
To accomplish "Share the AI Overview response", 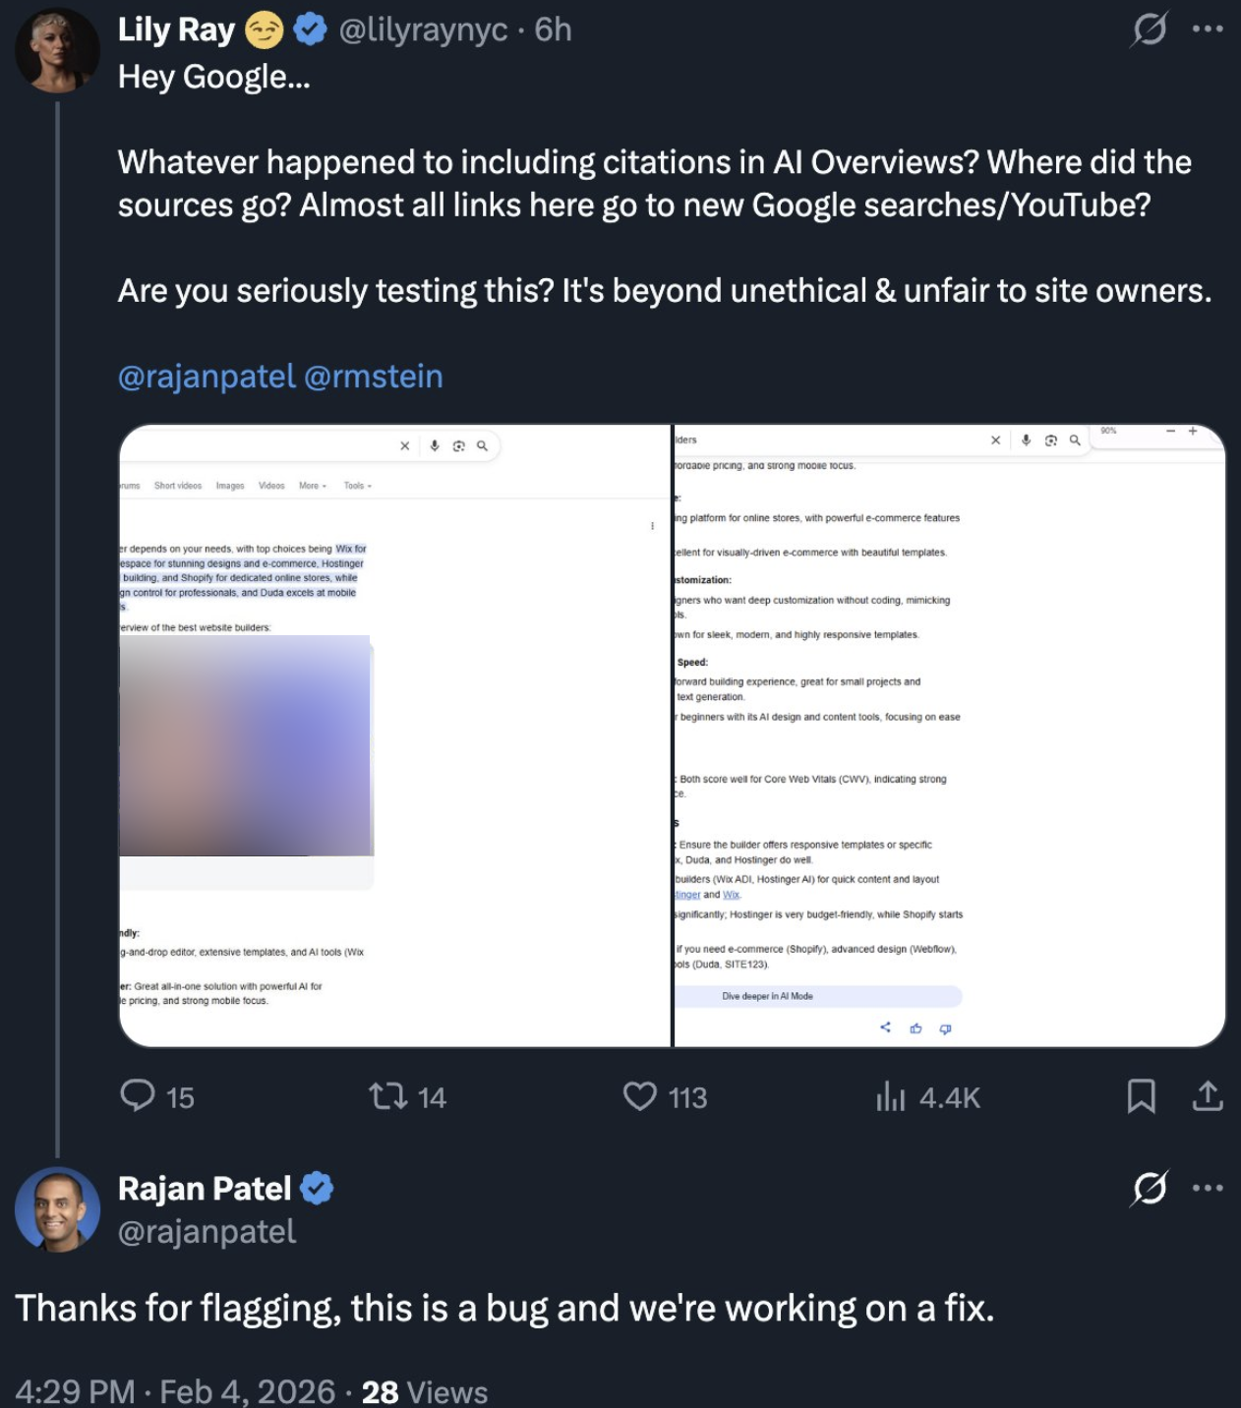I will pos(886,1027).
